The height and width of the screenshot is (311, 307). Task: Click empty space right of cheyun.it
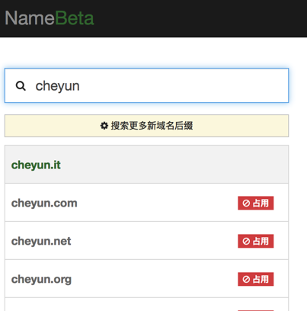tap(174, 165)
